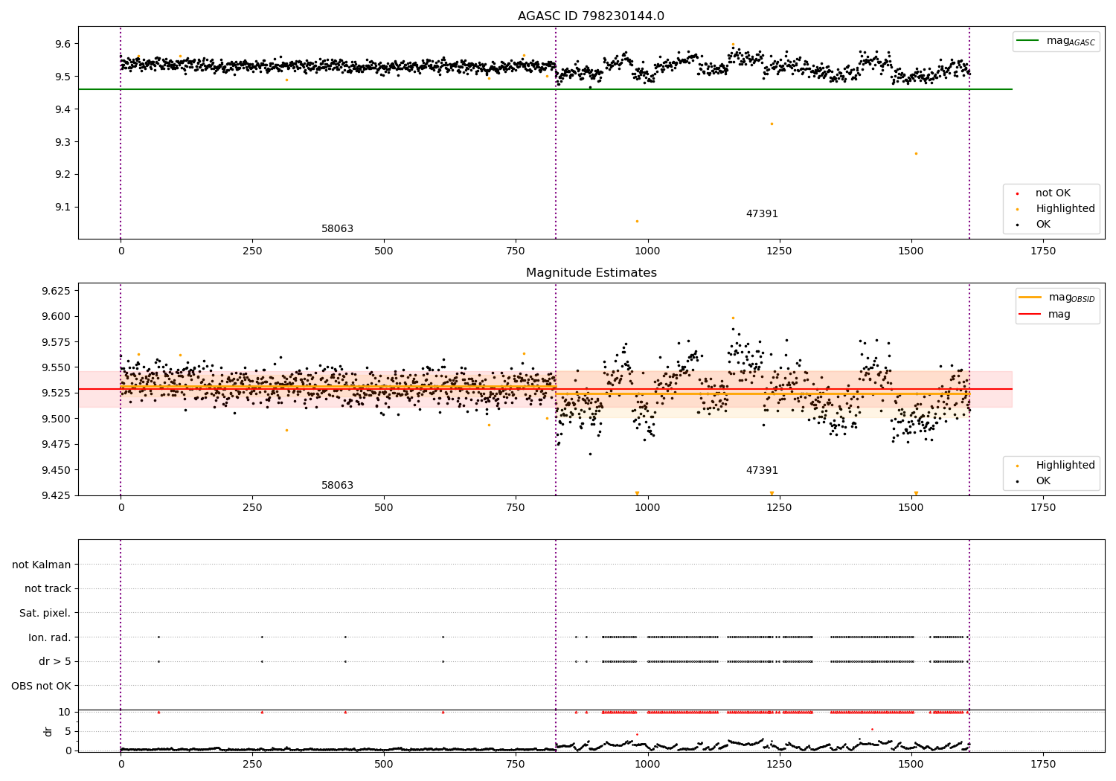The width and height of the screenshot is (1116, 781).
Task: Select the mag AGASC legend entry in top plot
Action: (x=1056, y=42)
